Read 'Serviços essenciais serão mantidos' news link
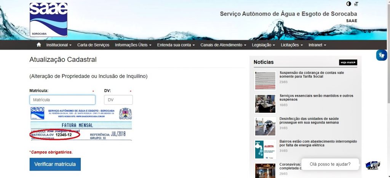The width and height of the screenshot is (390, 178). [316, 98]
